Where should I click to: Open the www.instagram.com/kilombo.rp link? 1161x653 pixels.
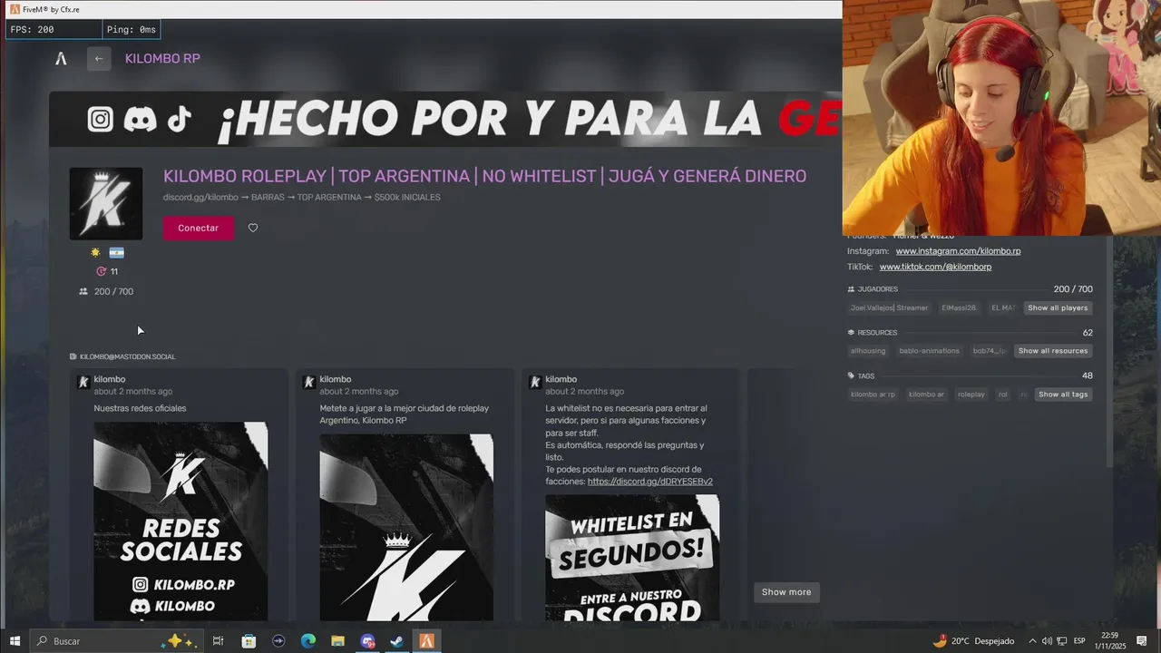pos(958,251)
